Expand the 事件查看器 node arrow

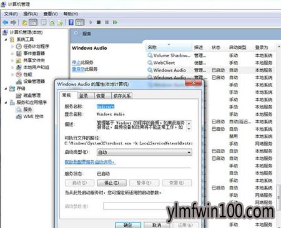tap(12, 54)
